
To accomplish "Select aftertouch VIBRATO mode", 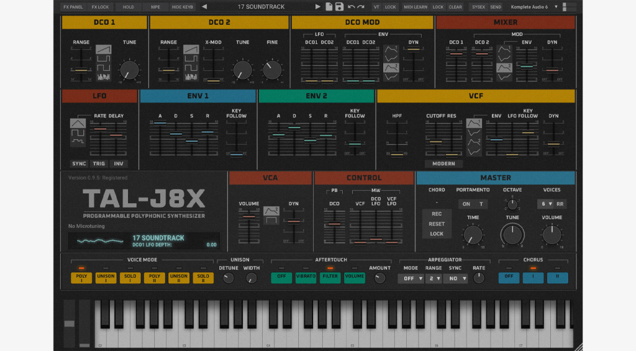I will tap(306, 278).
